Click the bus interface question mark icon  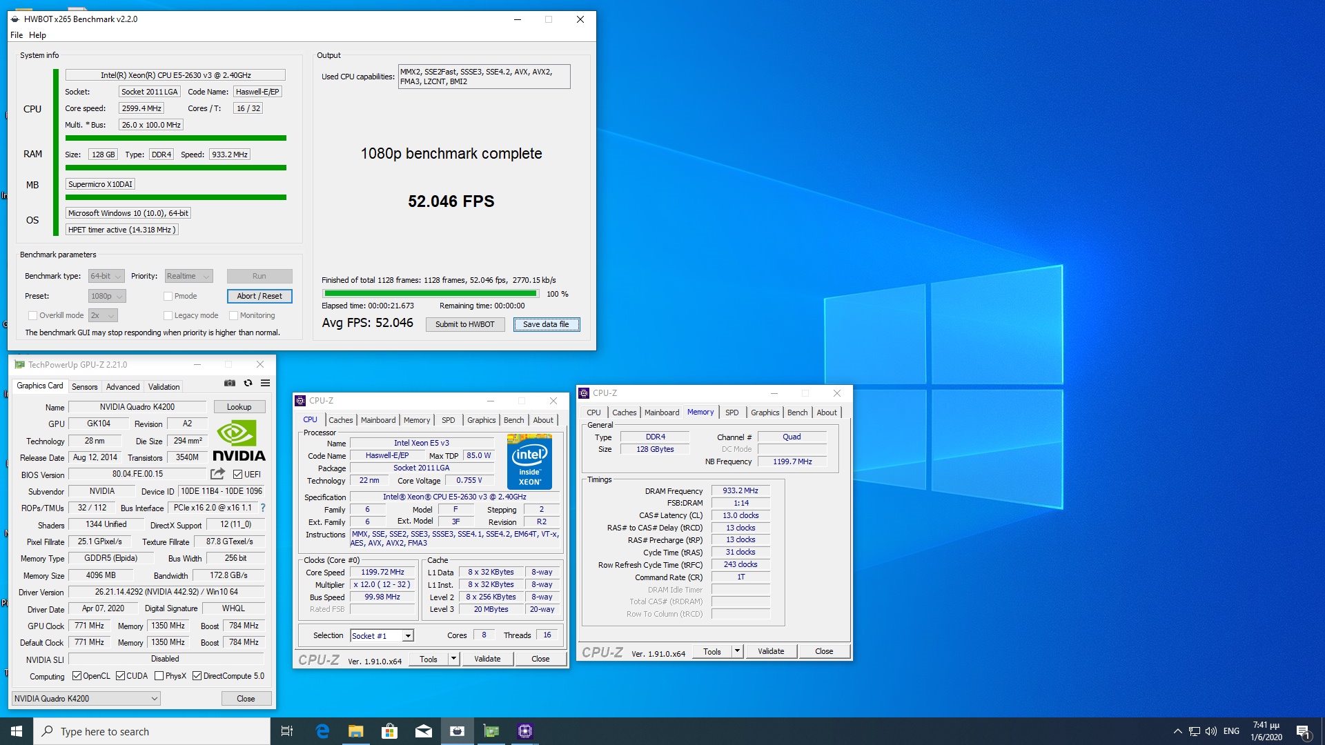point(263,508)
